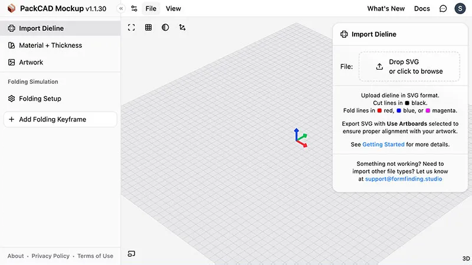Viewport: 472px width, 265px height.
Task: Open the View menu
Action: (173, 9)
